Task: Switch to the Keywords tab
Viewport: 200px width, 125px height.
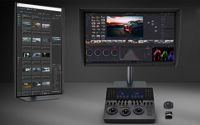Action: 58,64
